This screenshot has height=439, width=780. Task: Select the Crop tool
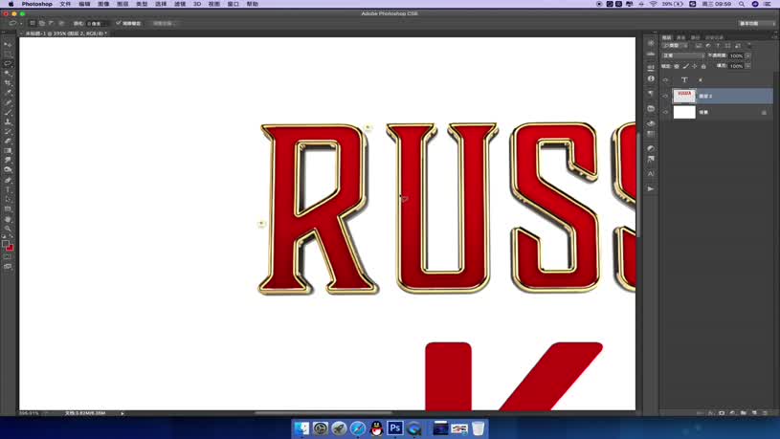[x=8, y=83]
